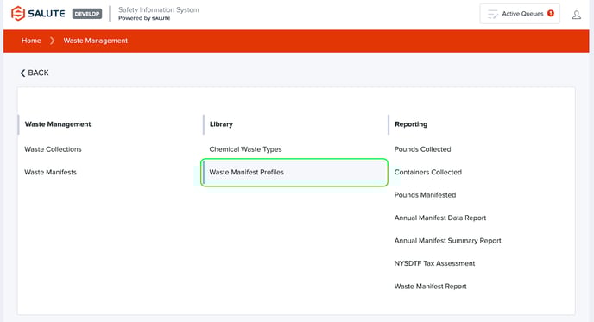The width and height of the screenshot is (594, 322).
Task: Go back using the BACK link
Action: 35,73
